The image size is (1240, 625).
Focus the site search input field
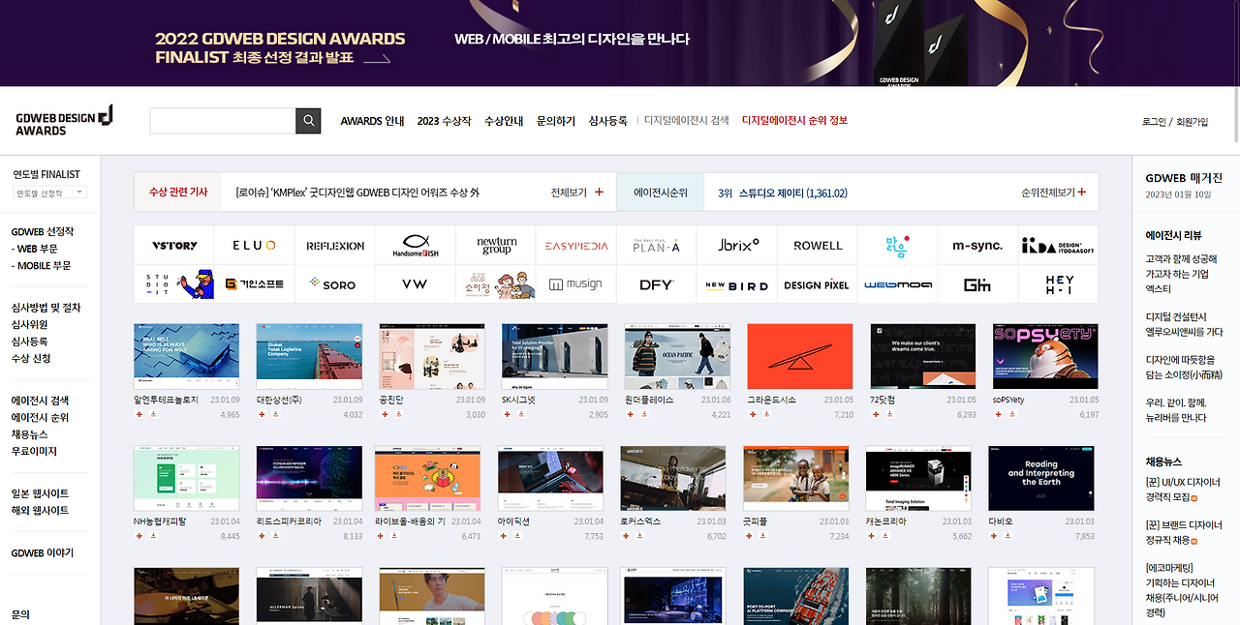(223, 121)
